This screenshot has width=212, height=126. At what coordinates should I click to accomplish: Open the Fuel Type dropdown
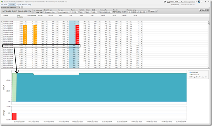64,12
